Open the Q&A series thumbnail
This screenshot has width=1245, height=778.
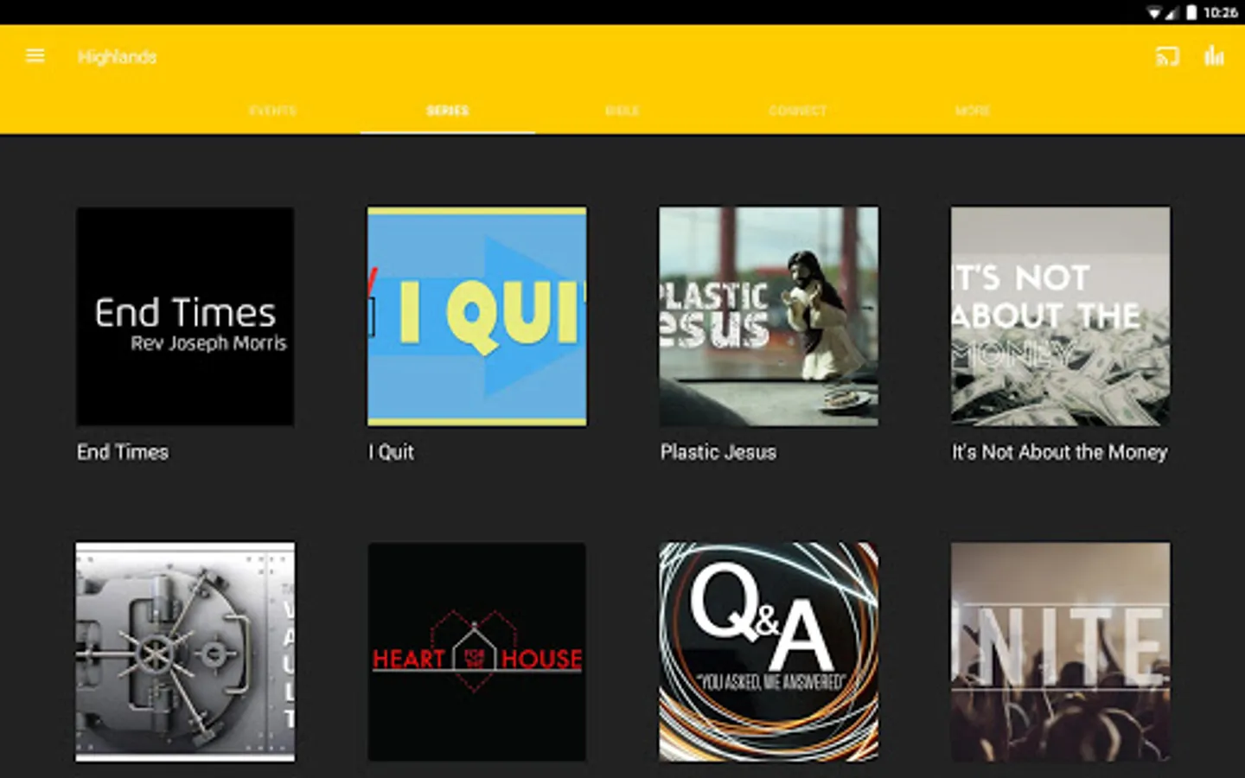(769, 652)
